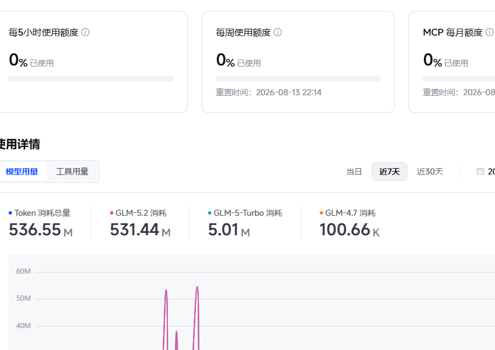Select the 近7天 time range
The image size is (495, 350).
pyautogui.click(x=390, y=172)
